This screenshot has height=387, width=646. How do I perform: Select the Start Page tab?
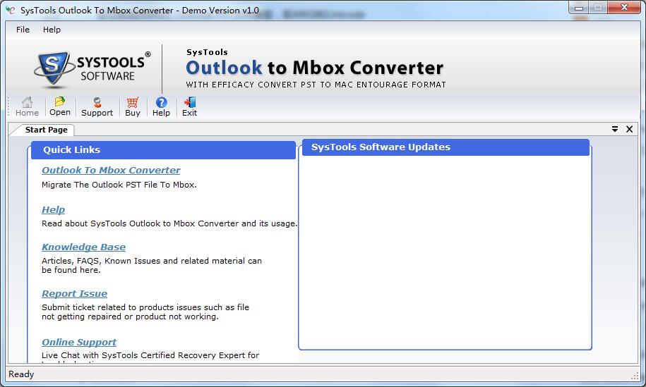(x=46, y=130)
